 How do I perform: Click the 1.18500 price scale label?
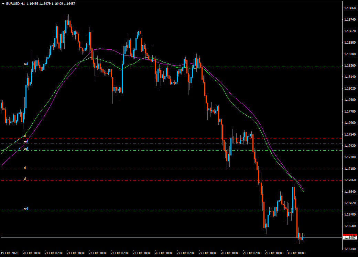350,43
